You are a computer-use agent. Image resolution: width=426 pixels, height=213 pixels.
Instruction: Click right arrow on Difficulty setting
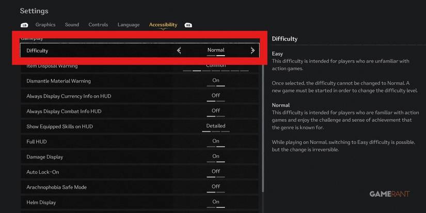click(253, 50)
